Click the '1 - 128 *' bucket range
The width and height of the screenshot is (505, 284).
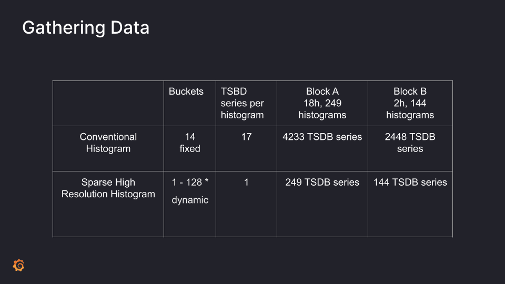coord(190,182)
